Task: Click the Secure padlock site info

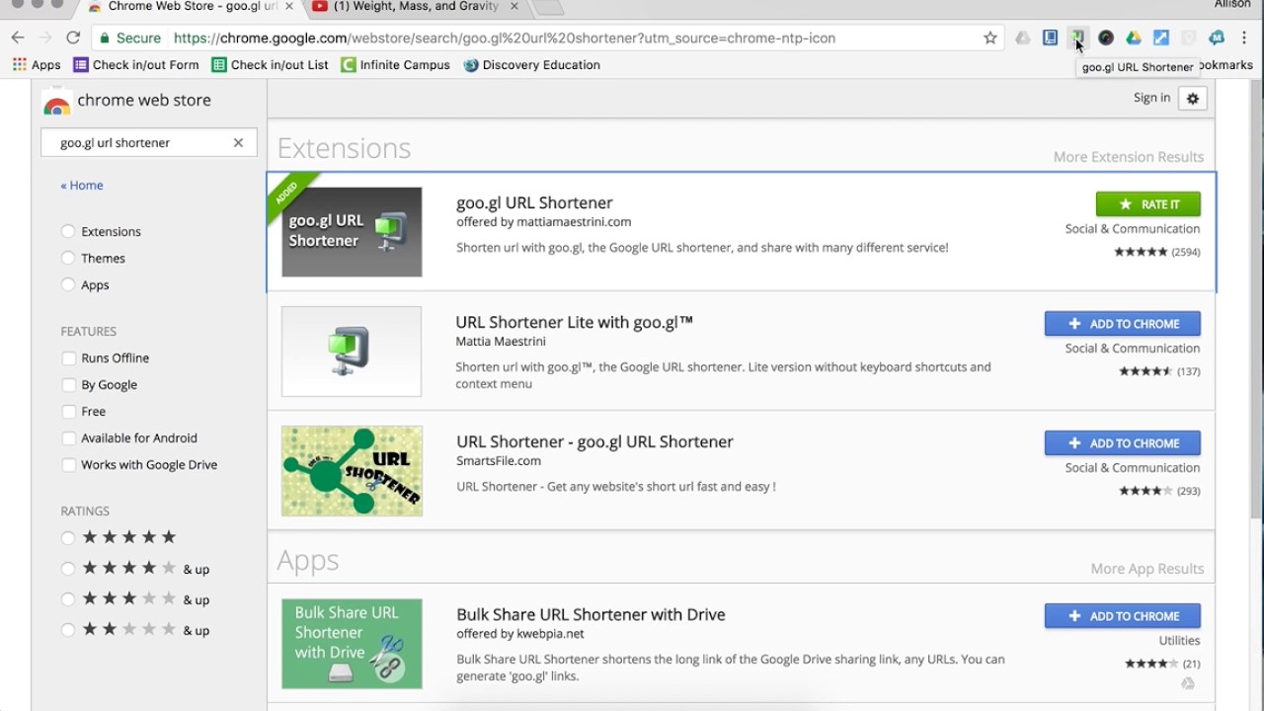Action: pyautogui.click(x=130, y=38)
